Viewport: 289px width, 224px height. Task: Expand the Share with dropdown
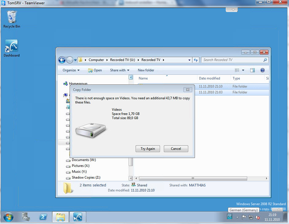point(120,70)
